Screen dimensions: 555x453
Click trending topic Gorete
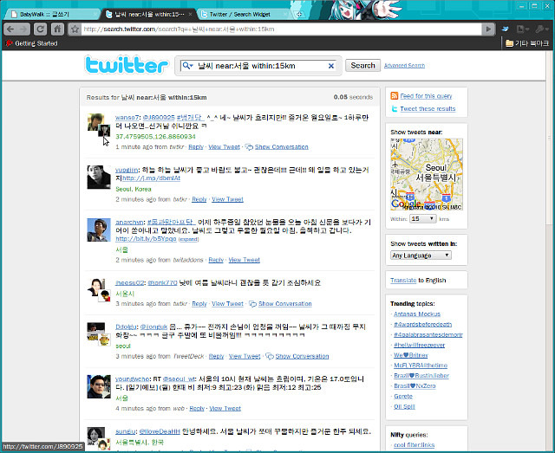point(403,397)
